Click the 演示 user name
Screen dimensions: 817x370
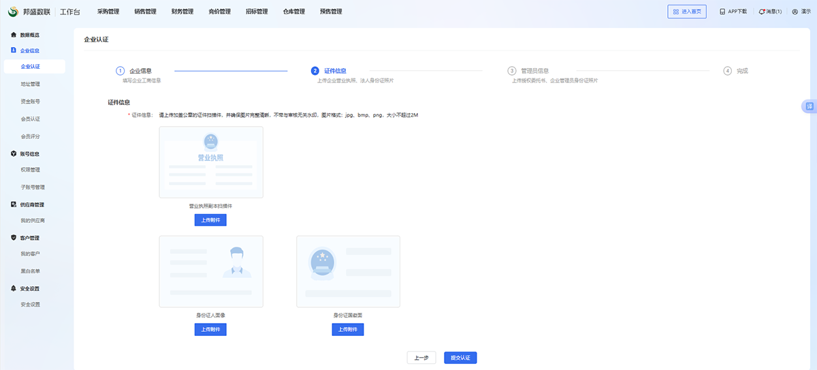[x=805, y=12]
